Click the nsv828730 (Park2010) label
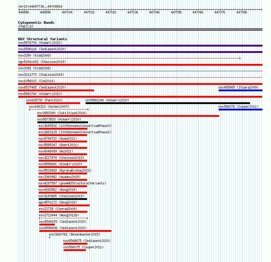 click(44, 100)
